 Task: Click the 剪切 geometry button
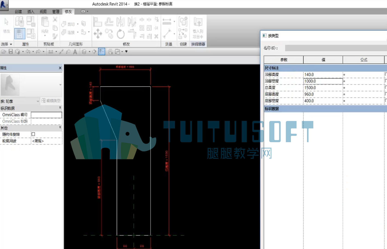click(68, 24)
